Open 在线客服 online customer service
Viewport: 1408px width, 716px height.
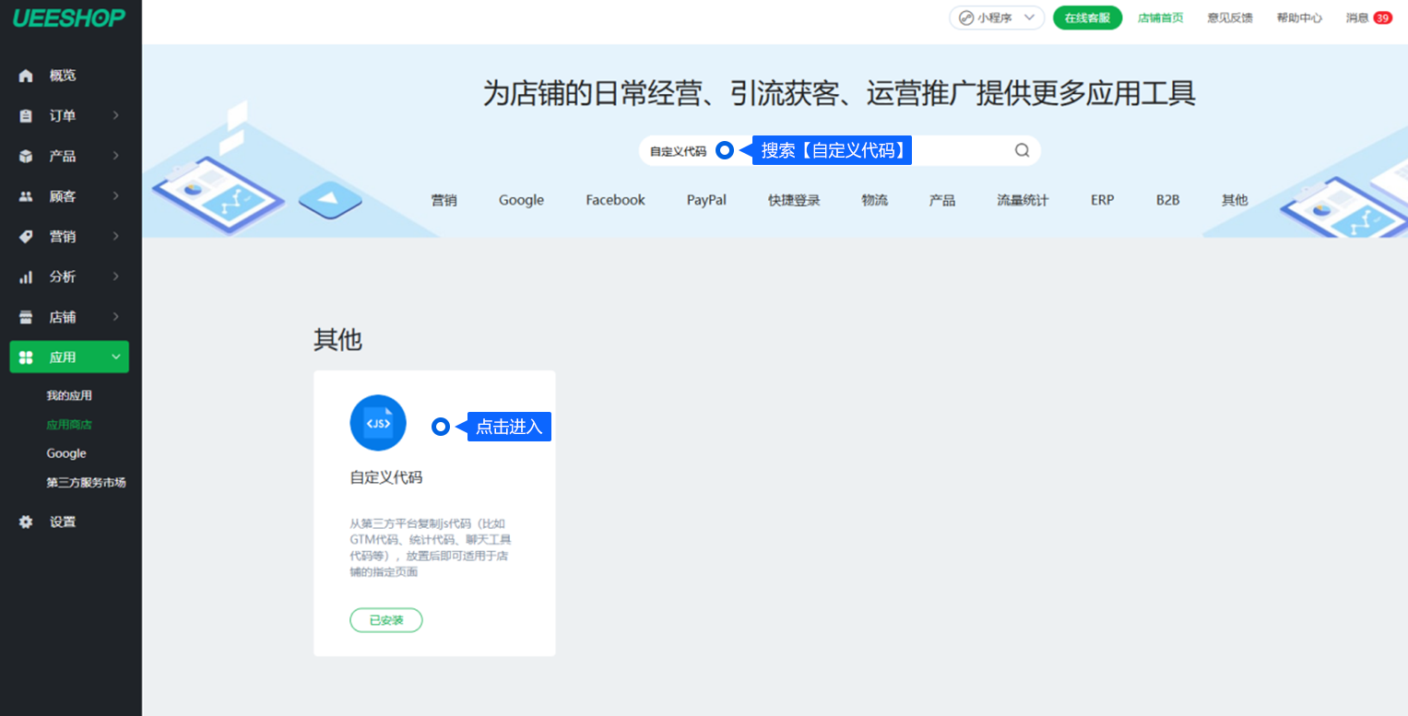pyautogui.click(x=1087, y=17)
